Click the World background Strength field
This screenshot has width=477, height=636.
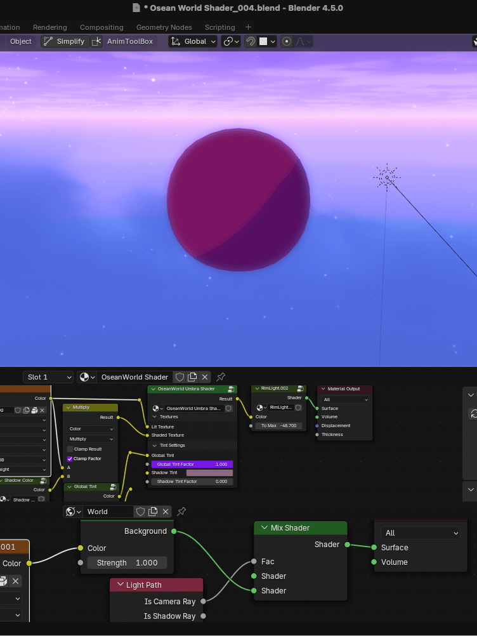(127, 563)
